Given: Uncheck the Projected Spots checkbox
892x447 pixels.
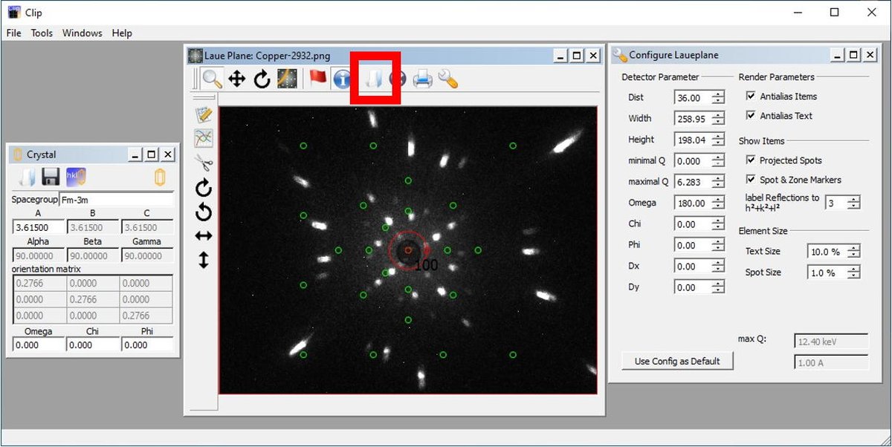Looking at the screenshot, I should pyautogui.click(x=751, y=160).
